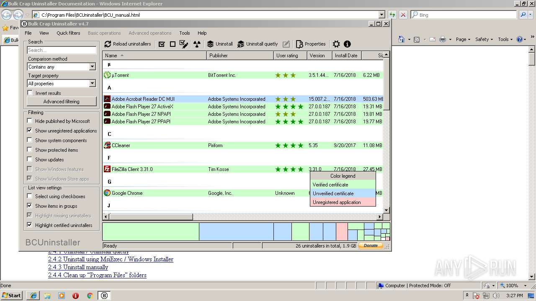Click the FileZilla Client application icon
Image resolution: width=536 pixels, height=301 pixels.
(x=107, y=169)
